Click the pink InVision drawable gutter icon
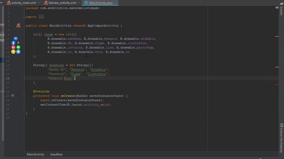The height and width of the screenshot is (159, 284). 13,47
